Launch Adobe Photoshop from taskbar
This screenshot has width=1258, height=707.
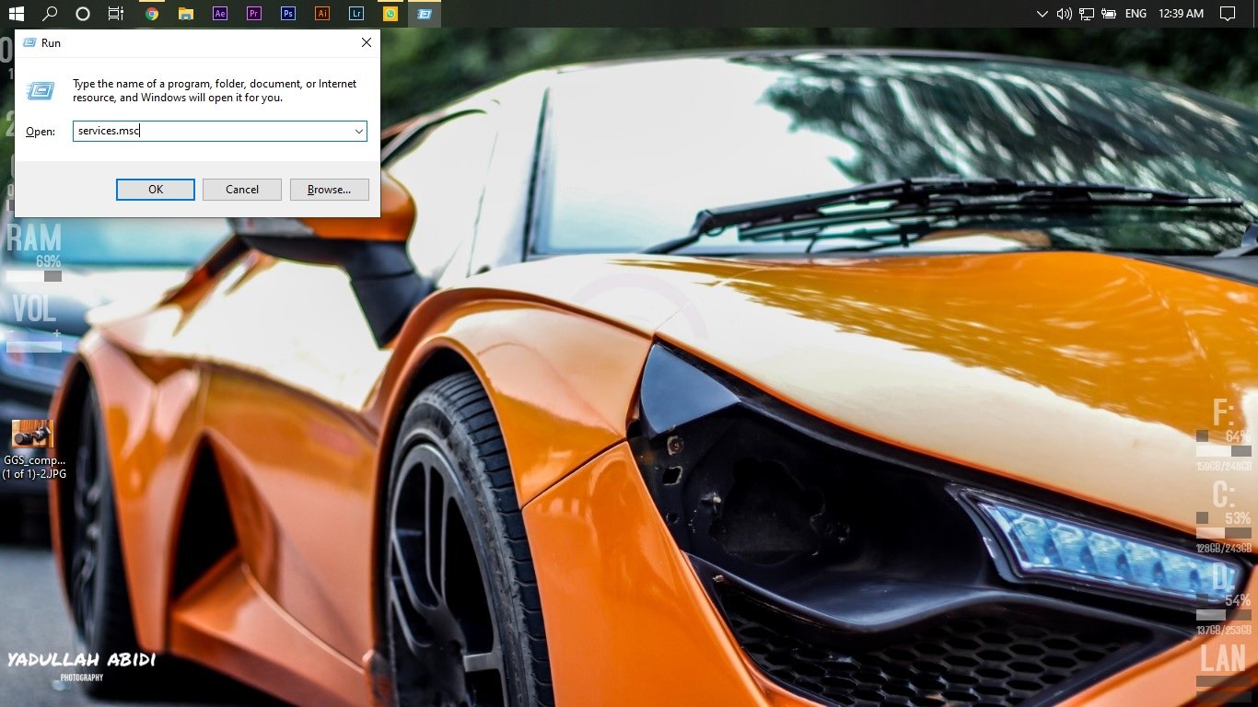[287, 14]
